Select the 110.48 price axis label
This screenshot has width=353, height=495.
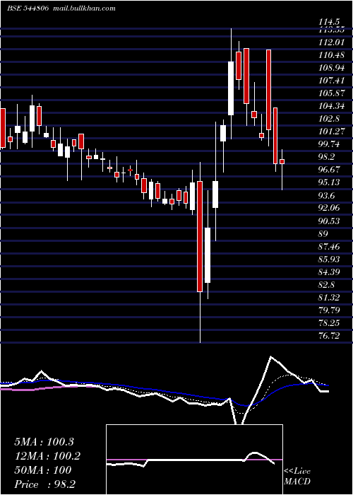click(x=331, y=55)
